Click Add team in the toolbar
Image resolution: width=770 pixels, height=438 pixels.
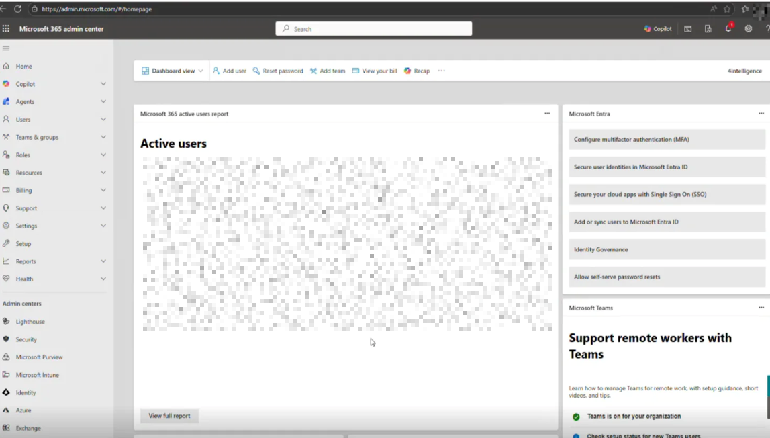[x=328, y=71]
